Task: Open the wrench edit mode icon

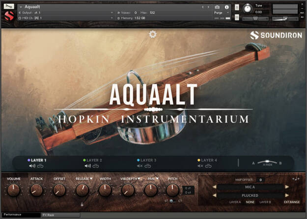Action: [x=9, y=6]
